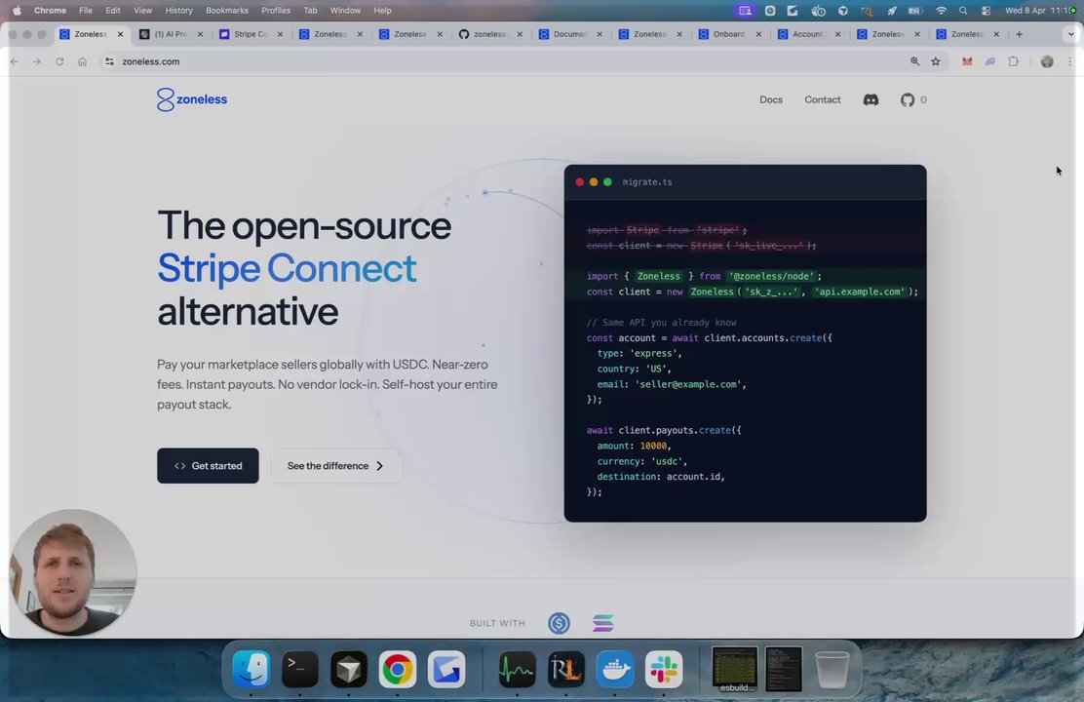1084x702 pixels.
Task: Click the presenter webcam bubble
Action: point(72,572)
